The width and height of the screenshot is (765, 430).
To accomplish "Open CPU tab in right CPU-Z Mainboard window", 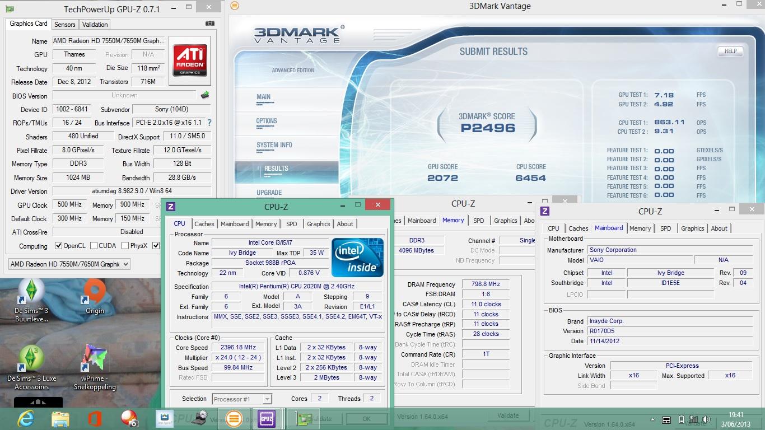I will (x=553, y=228).
